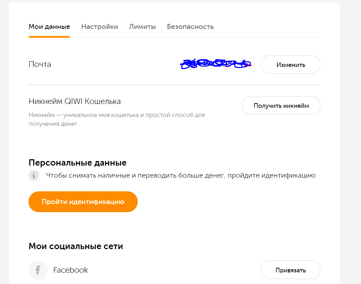Click the Мои социальные сети heading
361x284 pixels.
(x=76, y=246)
